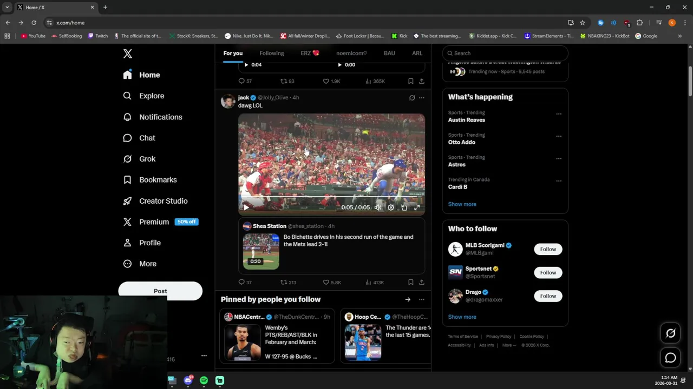Image resolution: width=693 pixels, height=389 pixels.
Task: Open Creator Studio
Action: (155, 201)
